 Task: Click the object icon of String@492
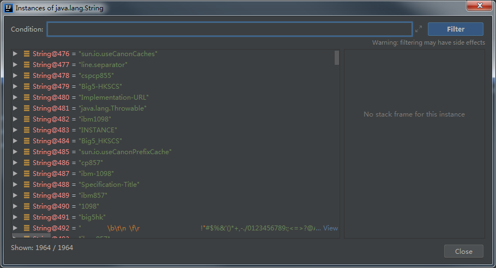[27, 228]
